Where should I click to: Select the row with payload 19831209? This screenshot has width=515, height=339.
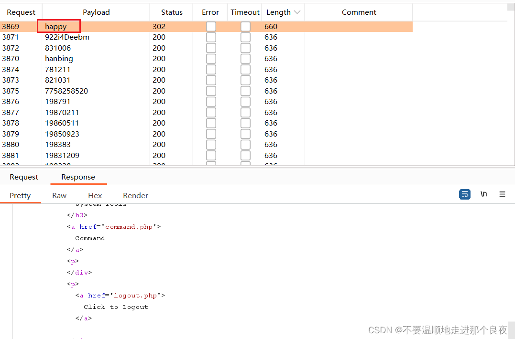click(206, 155)
